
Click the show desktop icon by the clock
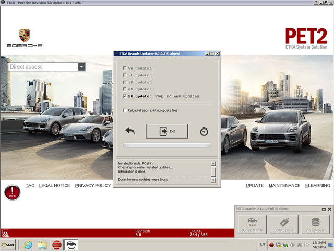[x=330, y=245]
